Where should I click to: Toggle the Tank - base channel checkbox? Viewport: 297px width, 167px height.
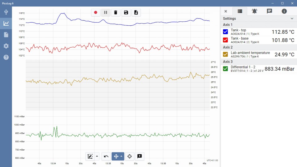[x=226, y=40]
